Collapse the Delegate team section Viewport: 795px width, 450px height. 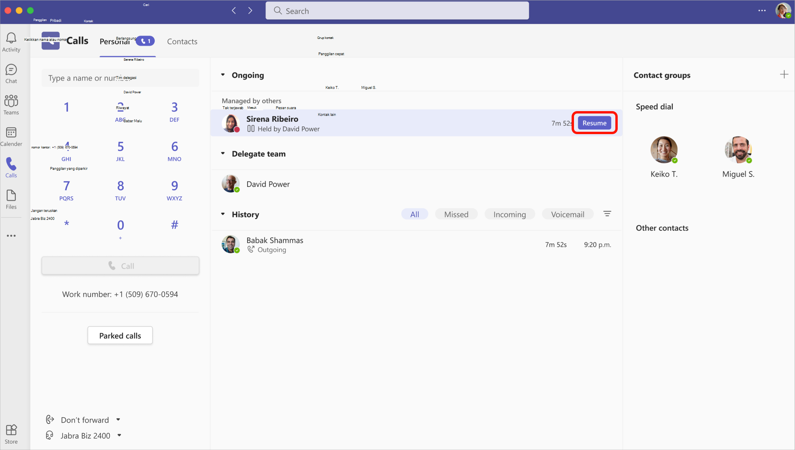coord(222,153)
